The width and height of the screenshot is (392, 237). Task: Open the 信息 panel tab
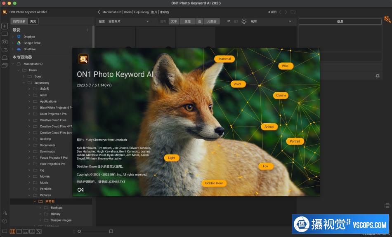point(340,21)
